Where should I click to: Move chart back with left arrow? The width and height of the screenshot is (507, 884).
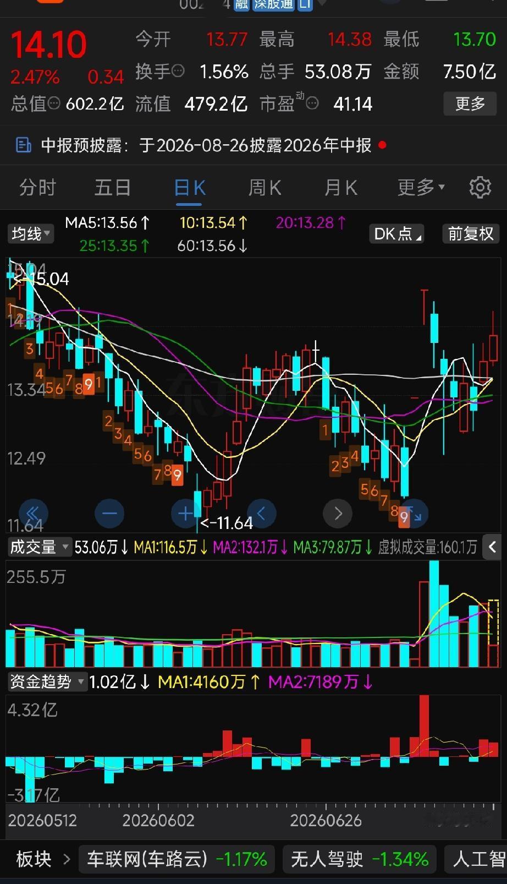tap(262, 514)
